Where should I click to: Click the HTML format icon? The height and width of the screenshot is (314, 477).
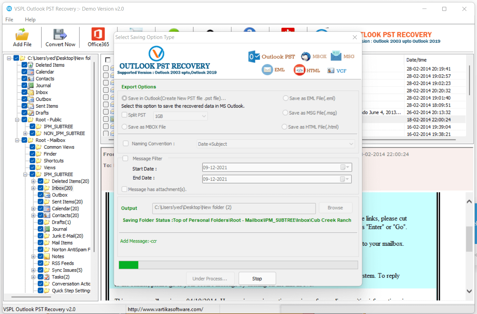pos(299,70)
